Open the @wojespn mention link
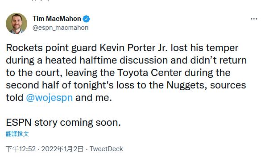Screen dimensions: 265x160 point(50,98)
